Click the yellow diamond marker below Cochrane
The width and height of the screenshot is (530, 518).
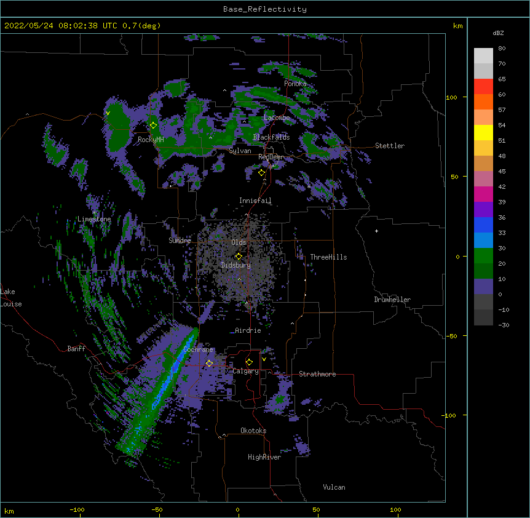[x=209, y=363]
